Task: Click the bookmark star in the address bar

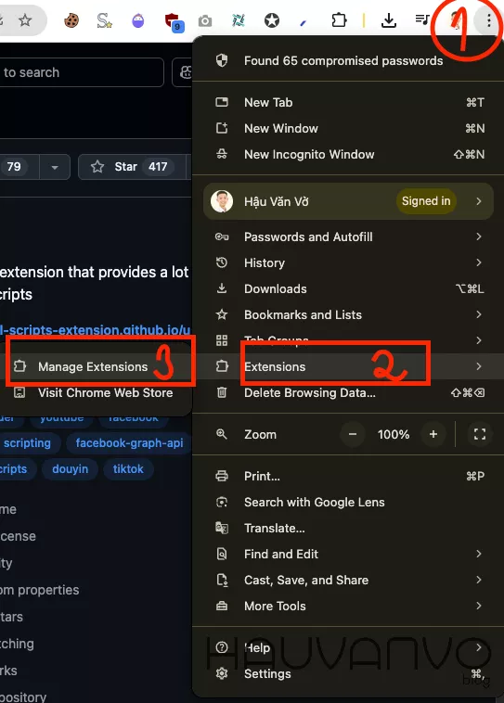Action: tap(25, 19)
